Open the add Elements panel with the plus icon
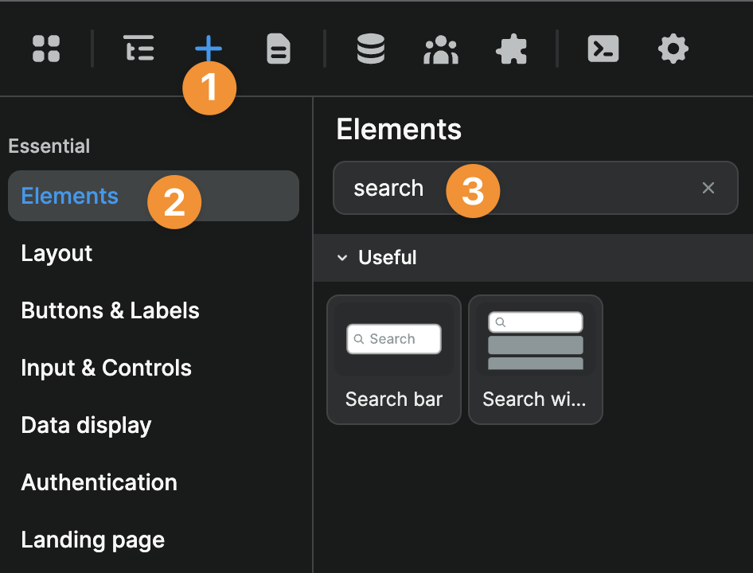This screenshot has width=753, height=573. click(209, 49)
